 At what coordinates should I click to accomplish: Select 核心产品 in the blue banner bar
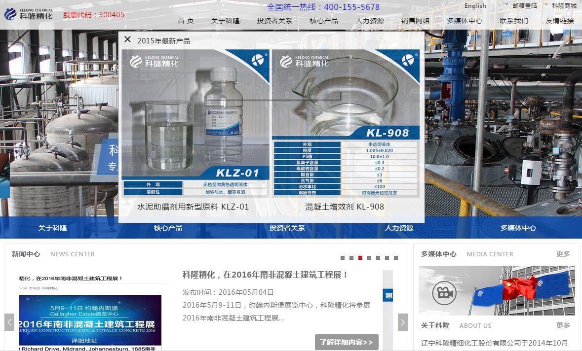pos(168,228)
